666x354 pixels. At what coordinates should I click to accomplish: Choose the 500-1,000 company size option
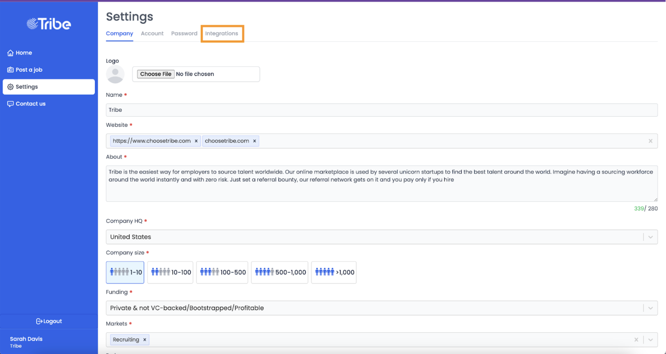click(x=280, y=272)
